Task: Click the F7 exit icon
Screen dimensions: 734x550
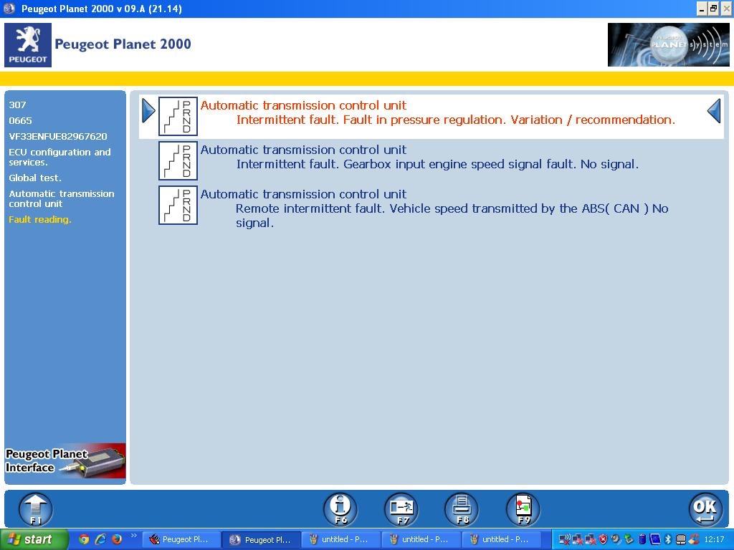Action: pos(401,509)
